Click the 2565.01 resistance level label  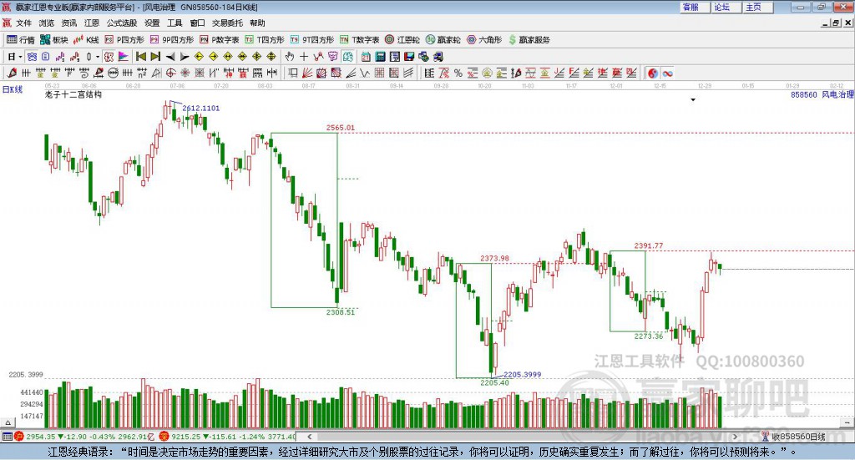pos(341,128)
